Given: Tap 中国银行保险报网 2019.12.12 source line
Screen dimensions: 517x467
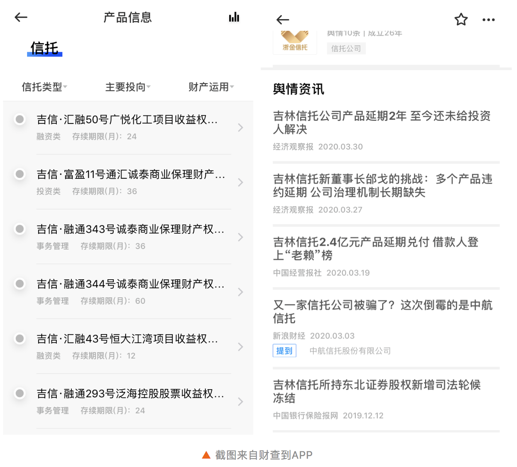Looking at the screenshot, I should pos(328,416).
